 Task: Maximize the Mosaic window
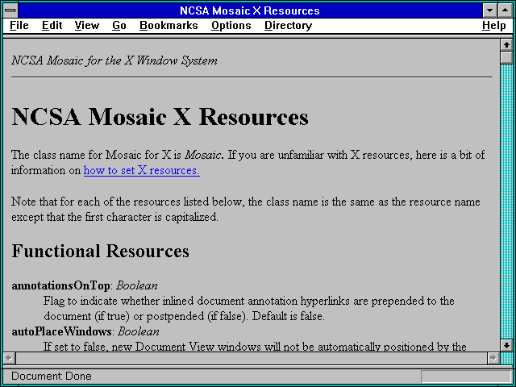click(x=506, y=10)
